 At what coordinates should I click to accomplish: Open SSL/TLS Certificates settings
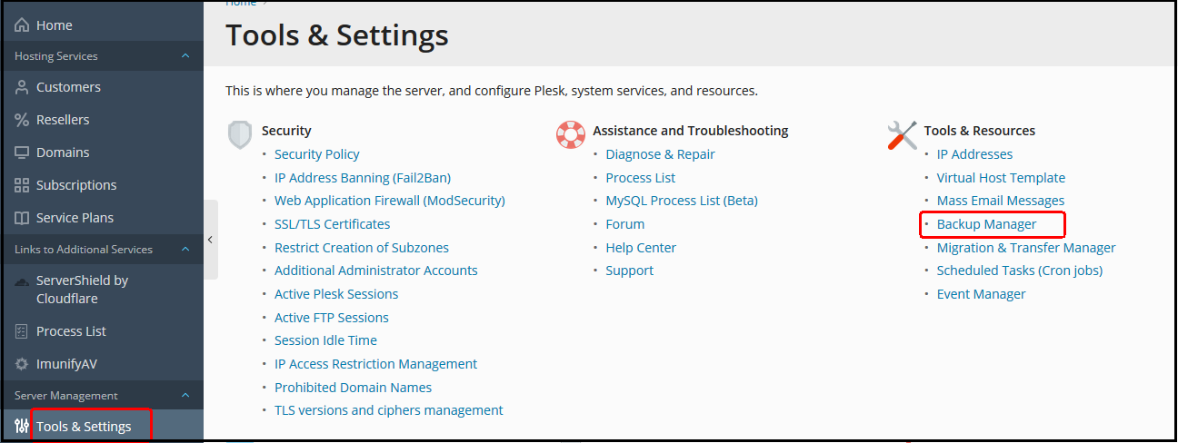tap(332, 224)
